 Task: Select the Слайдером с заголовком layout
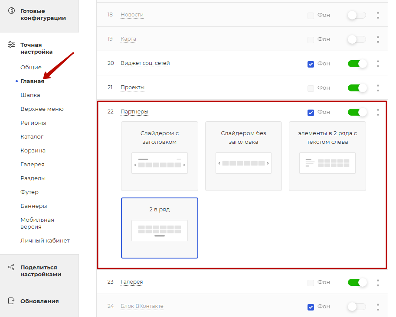coord(159,156)
